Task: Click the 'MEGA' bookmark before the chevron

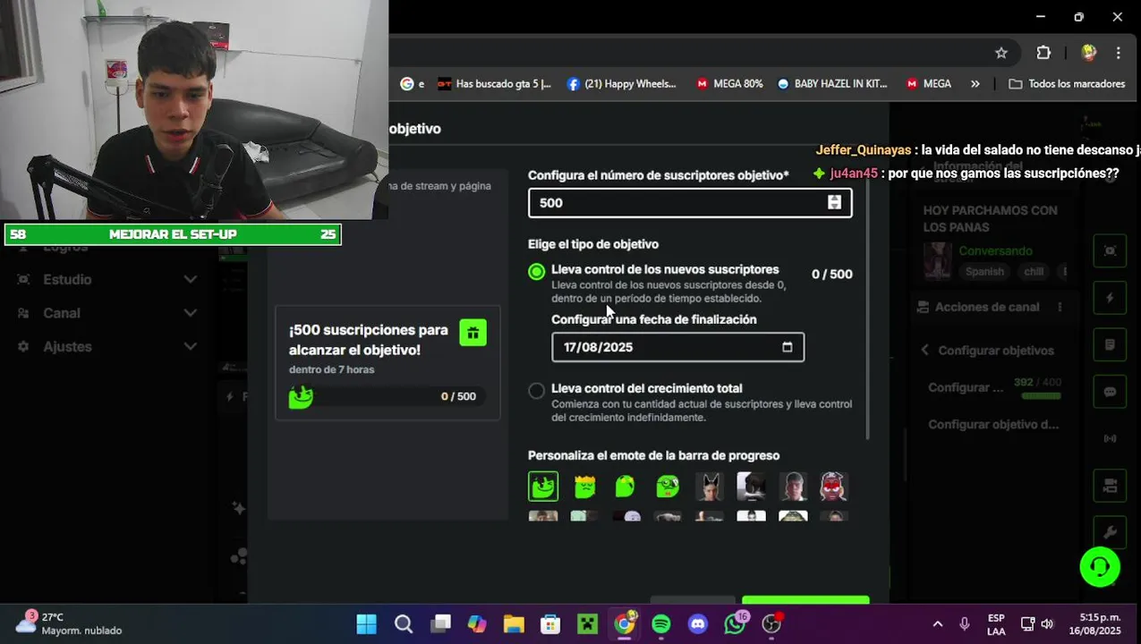Action: pyautogui.click(x=929, y=84)
